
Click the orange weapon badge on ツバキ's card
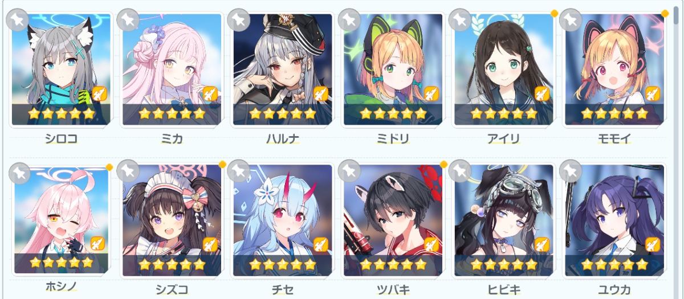click(x=431, y=244)
